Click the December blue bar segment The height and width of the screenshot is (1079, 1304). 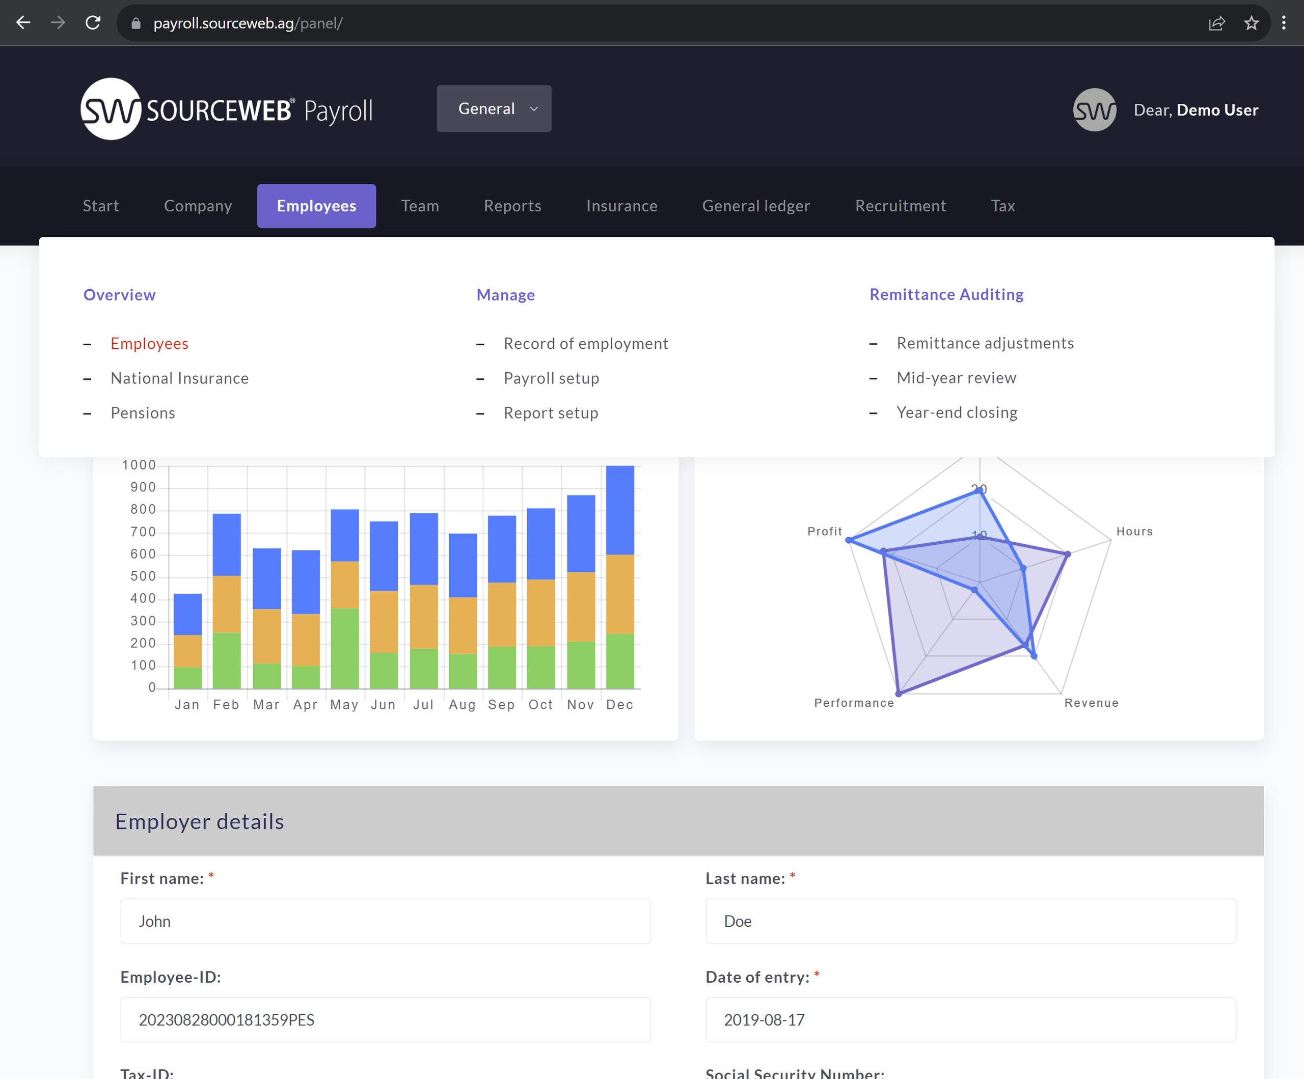tap(620, 509)
